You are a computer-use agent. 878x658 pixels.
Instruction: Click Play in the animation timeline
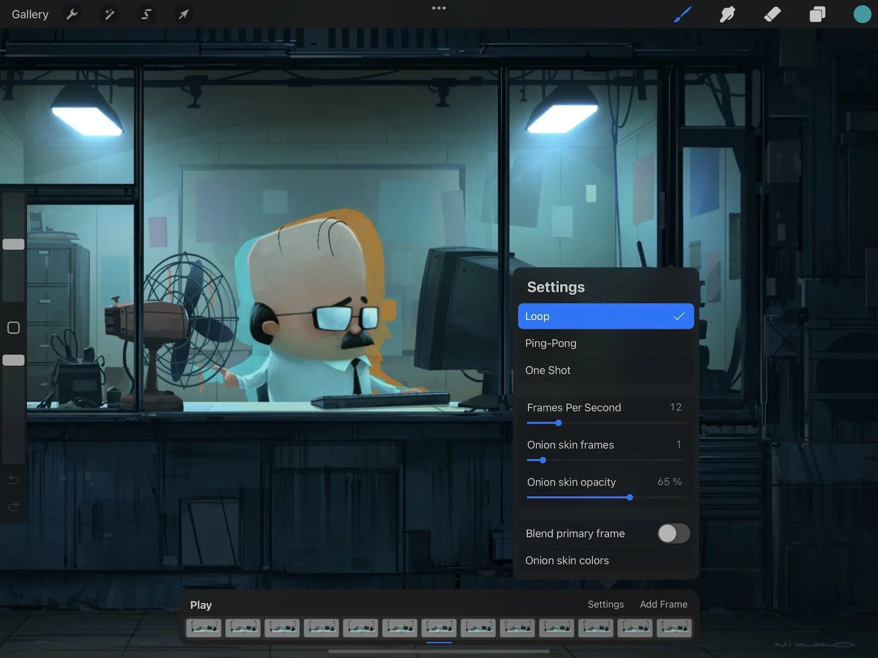pos(201,605)
